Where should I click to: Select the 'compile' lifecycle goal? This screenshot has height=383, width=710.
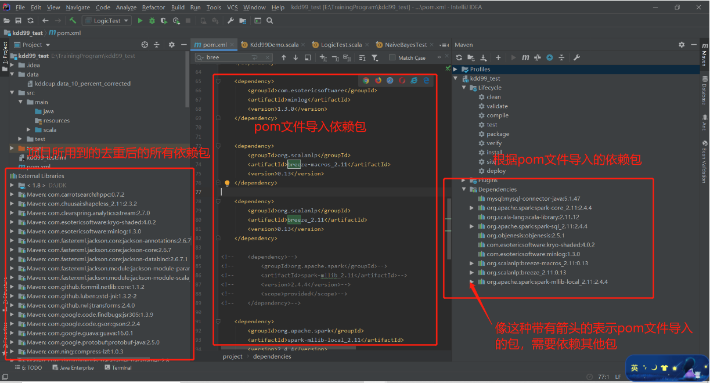pos(498,115)
